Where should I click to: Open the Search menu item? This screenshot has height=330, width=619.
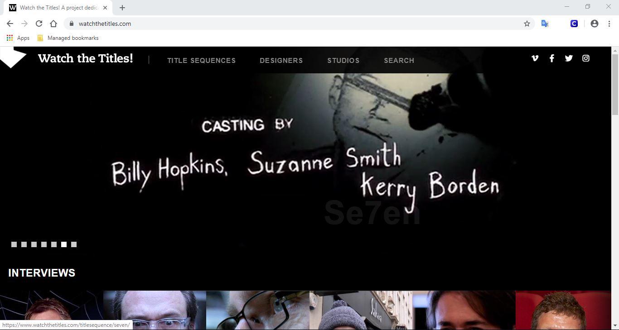[x=399, y=60]
